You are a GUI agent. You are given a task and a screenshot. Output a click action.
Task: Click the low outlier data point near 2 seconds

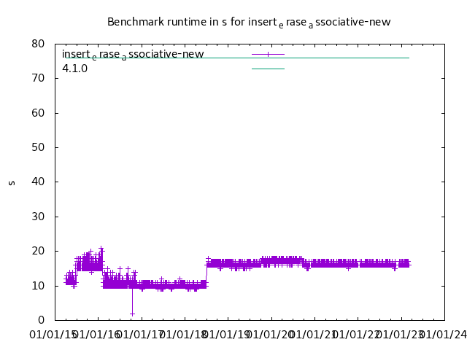click(x=132, y=314)
